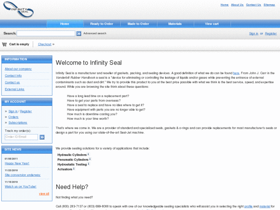This screenshot has width=280, height=210.
Task: Open info icon next to Actuators
Action: tap(74, 168)
